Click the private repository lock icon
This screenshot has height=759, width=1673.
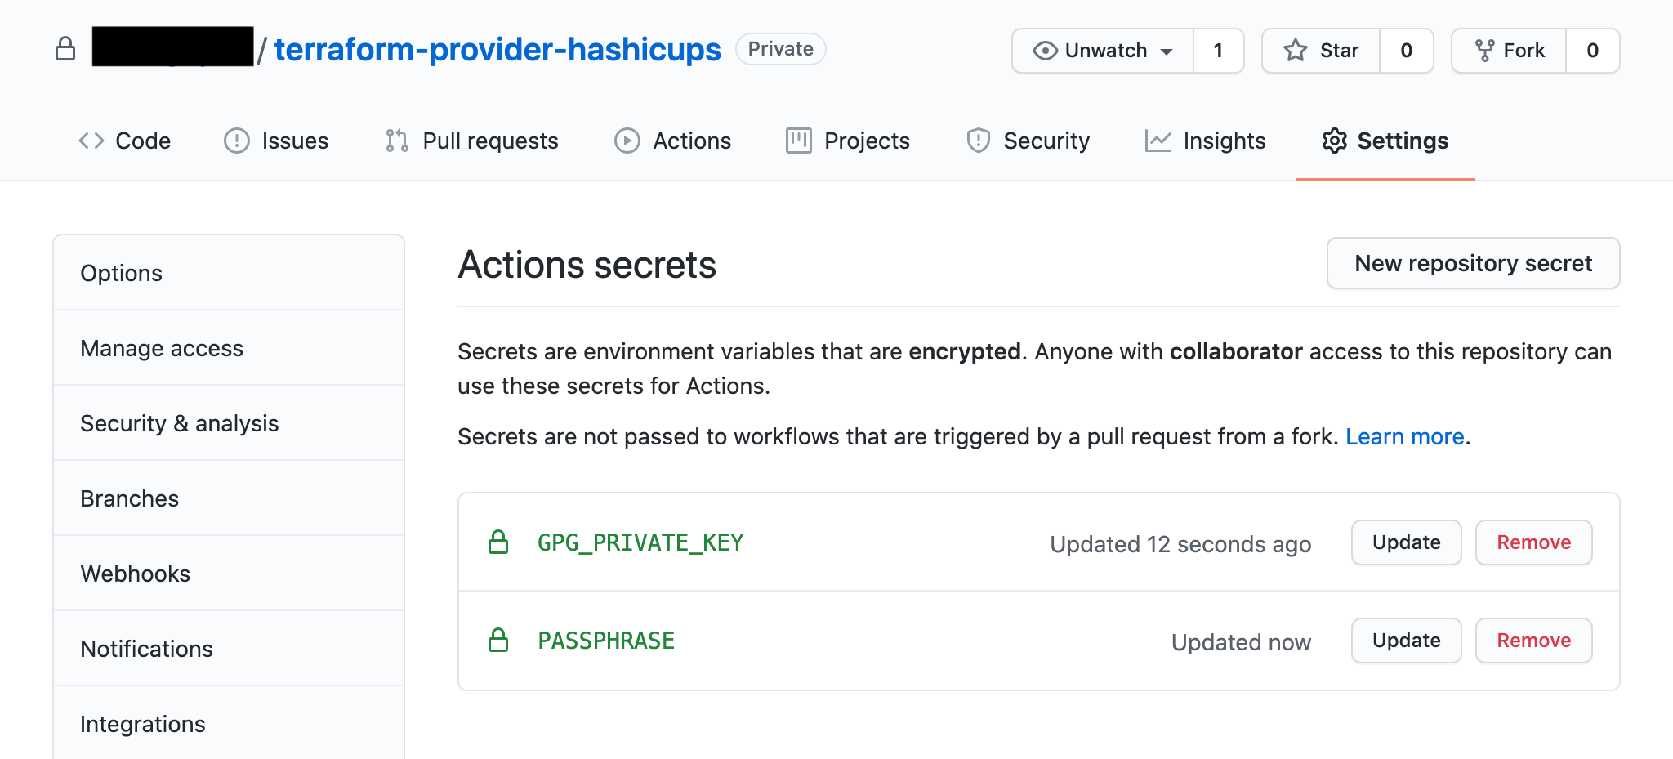click(65, 49)
